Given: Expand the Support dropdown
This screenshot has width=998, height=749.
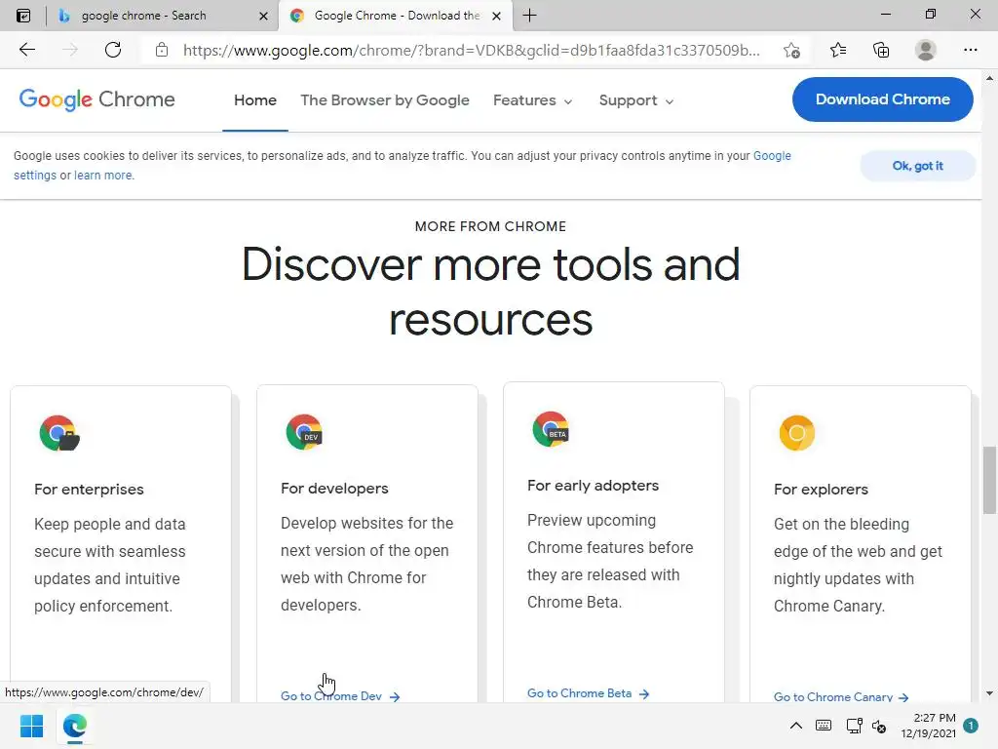Looking at the screenshot, I should (x=635, y=100).
